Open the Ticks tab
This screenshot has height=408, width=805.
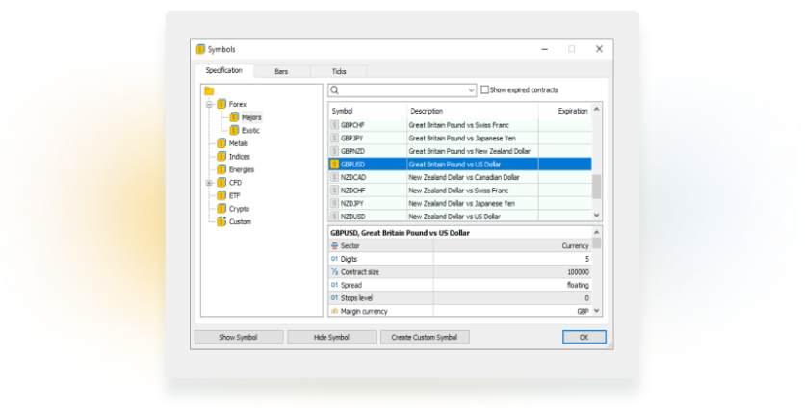[339, 71]
